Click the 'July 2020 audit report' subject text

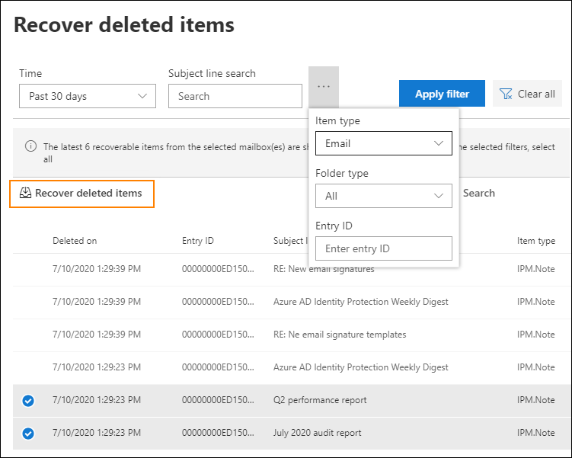tap(317, 433)
